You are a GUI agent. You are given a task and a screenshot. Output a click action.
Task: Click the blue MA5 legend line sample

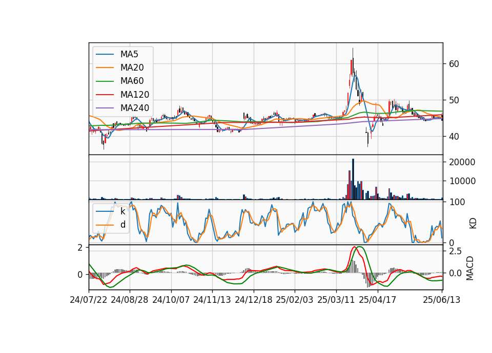105,54
